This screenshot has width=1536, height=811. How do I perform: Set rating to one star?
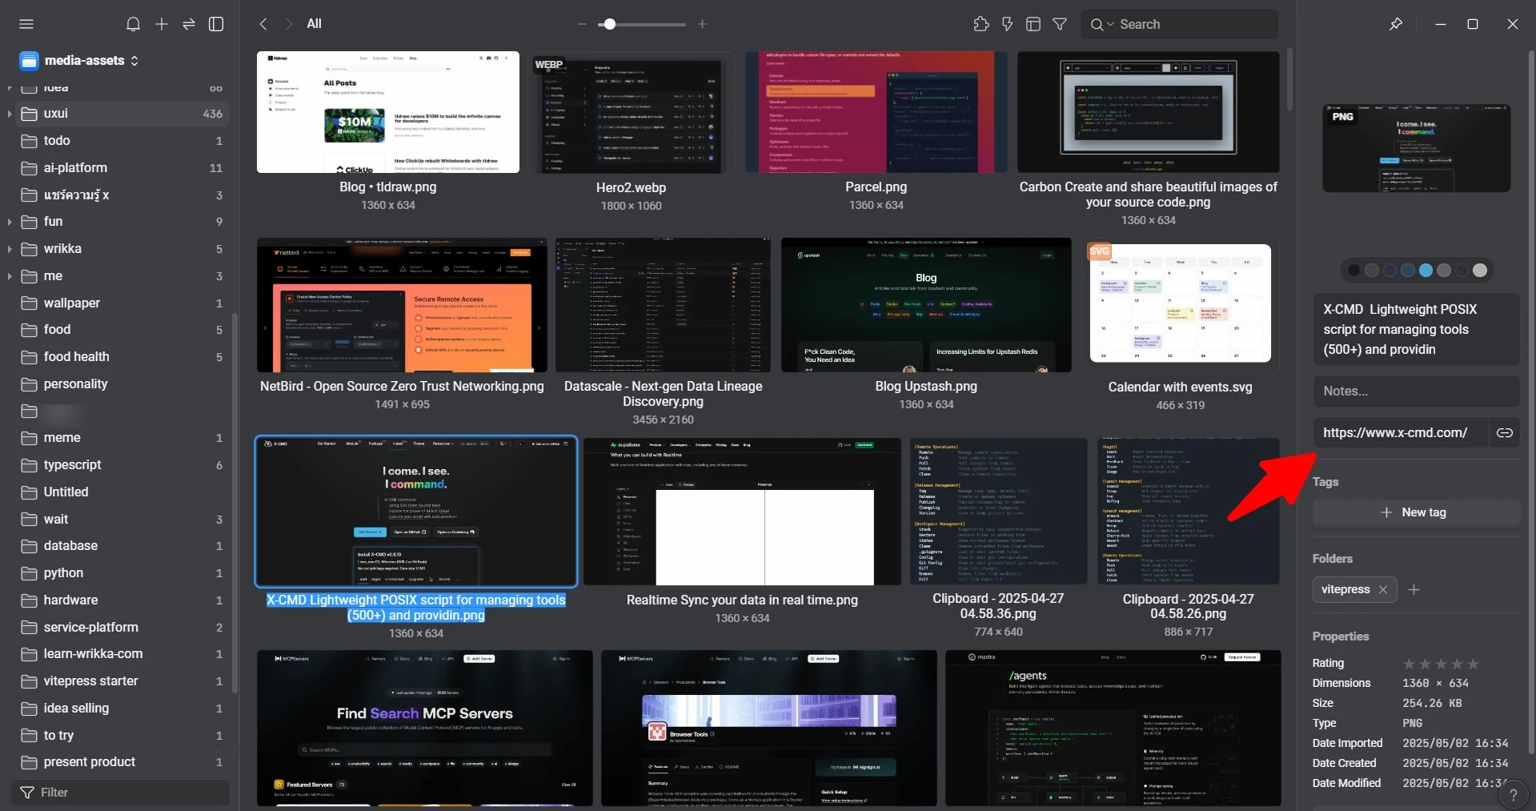click(1410, 664)
